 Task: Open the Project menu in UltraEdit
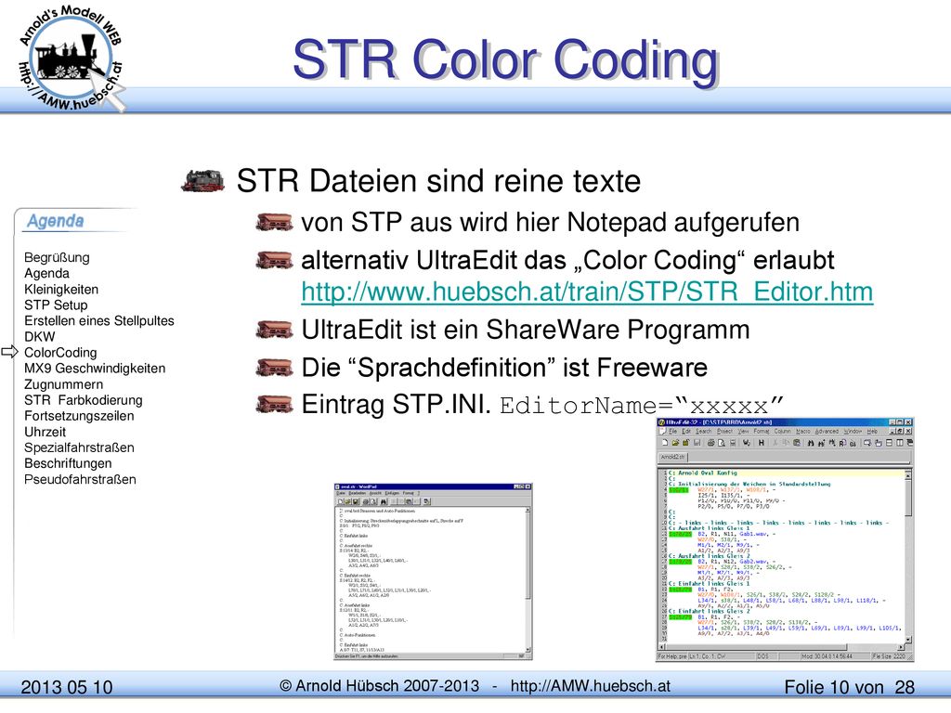click(724, 431)
